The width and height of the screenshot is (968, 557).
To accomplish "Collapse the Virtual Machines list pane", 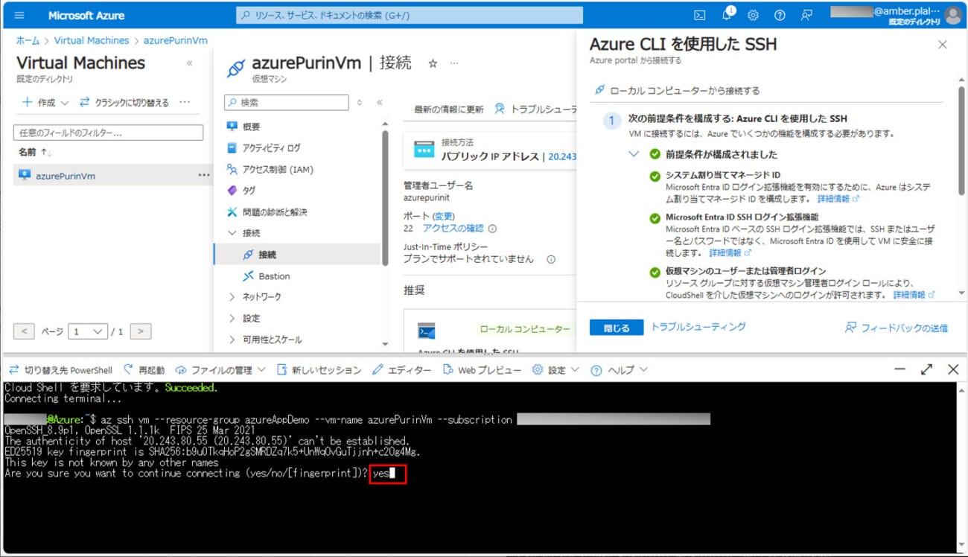I will (x=189, y=63).
